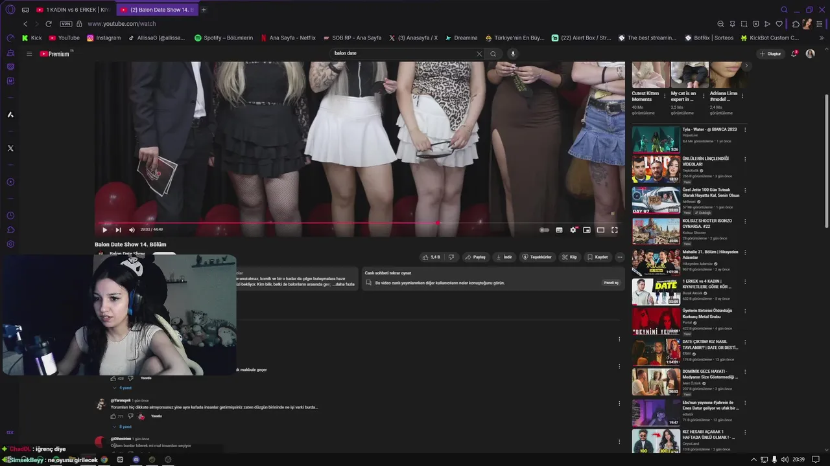Open options for Tyla - Water video
The image size is (830, 466).
click(745, 129)
